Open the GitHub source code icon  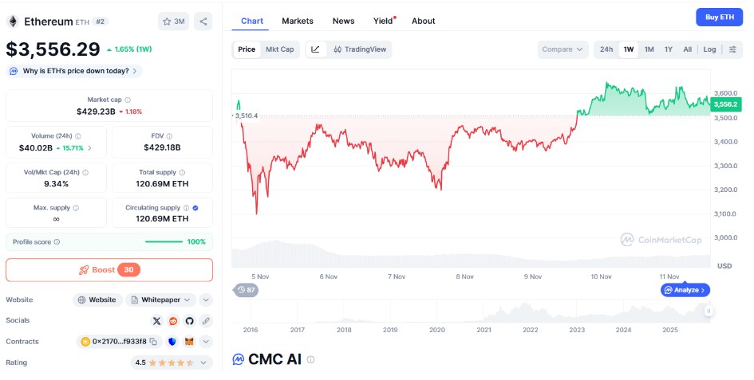tap(189, 320)
